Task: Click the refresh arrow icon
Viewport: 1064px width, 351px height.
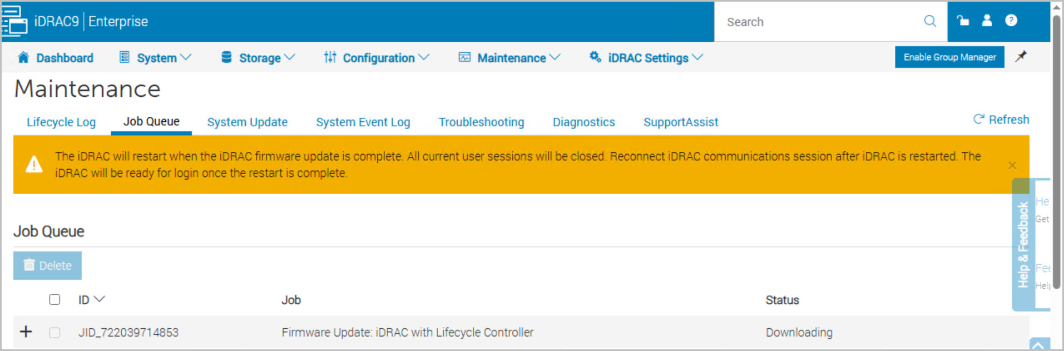Action: click(x=978, y=120)
